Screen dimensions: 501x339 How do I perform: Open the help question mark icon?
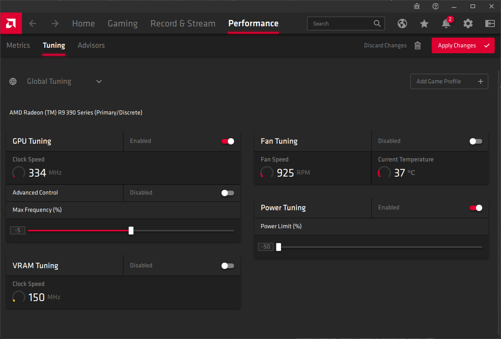tap(436, 6)
